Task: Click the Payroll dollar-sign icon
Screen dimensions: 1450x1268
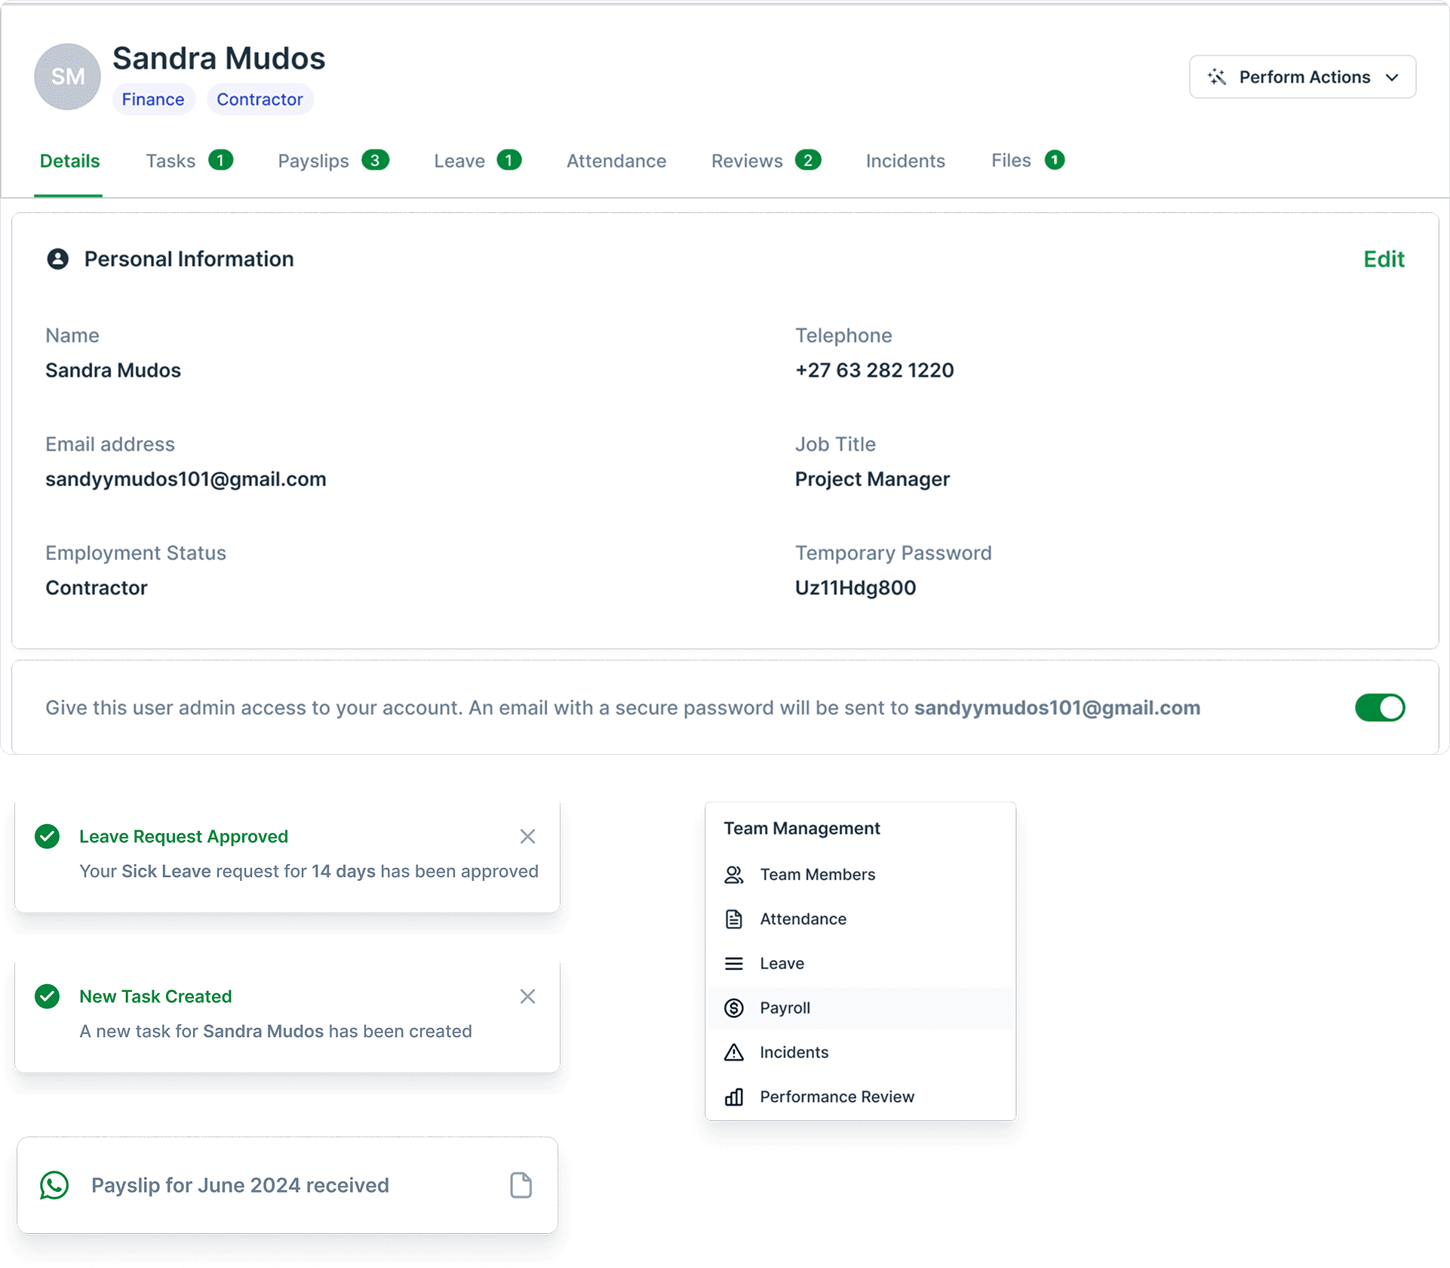Action: (733, 1008)
